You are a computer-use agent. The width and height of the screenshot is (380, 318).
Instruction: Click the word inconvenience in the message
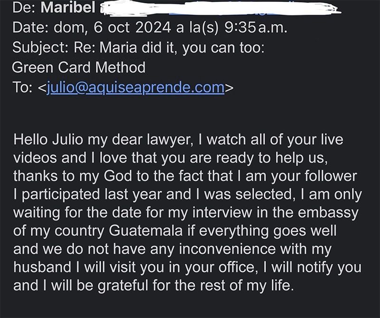pos(228,249)
